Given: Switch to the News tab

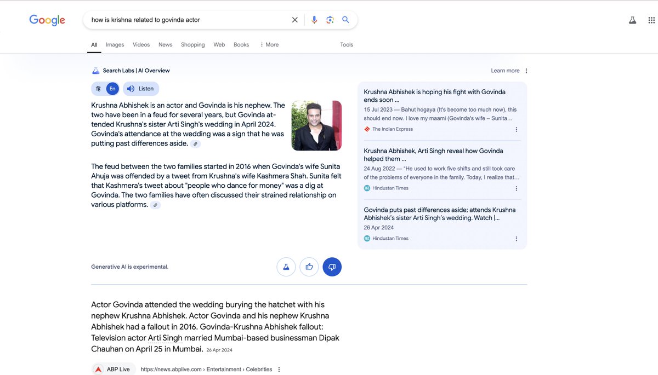Looking at the screenshot, I should [166, 45].
